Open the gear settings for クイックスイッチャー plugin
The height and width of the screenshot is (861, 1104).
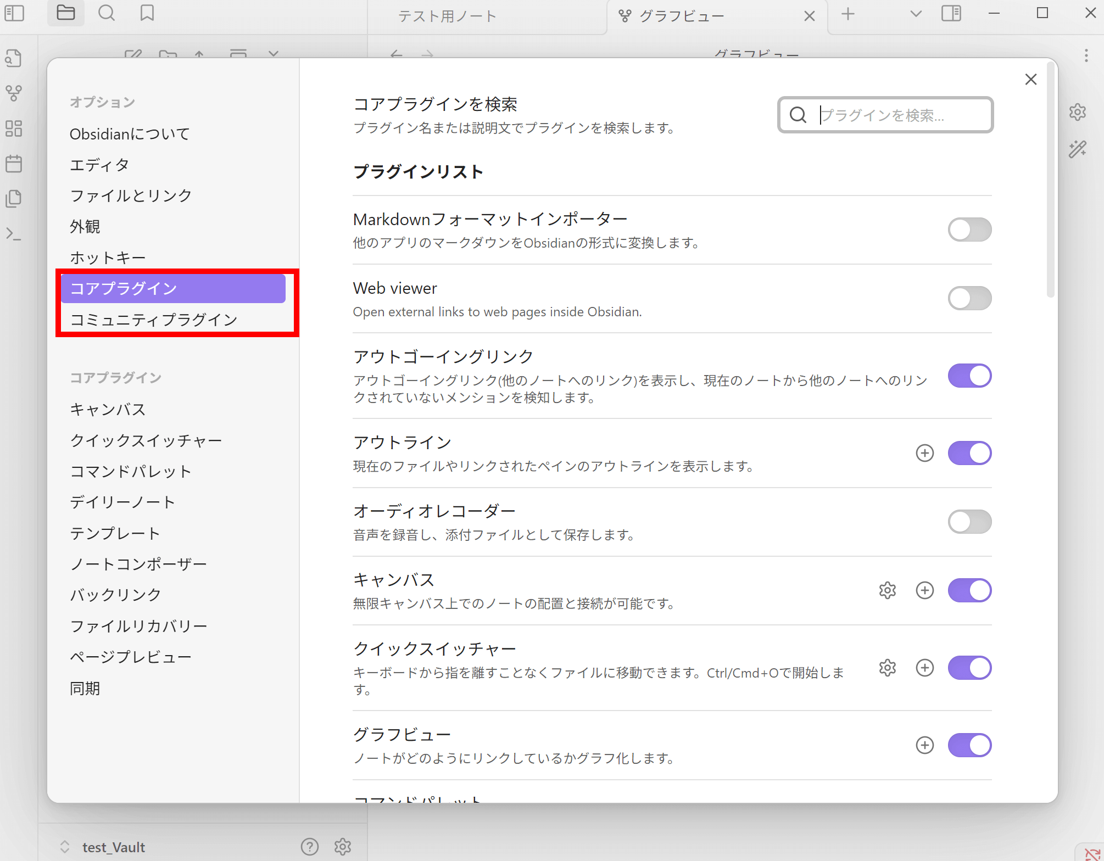click(x=888, y=668)
